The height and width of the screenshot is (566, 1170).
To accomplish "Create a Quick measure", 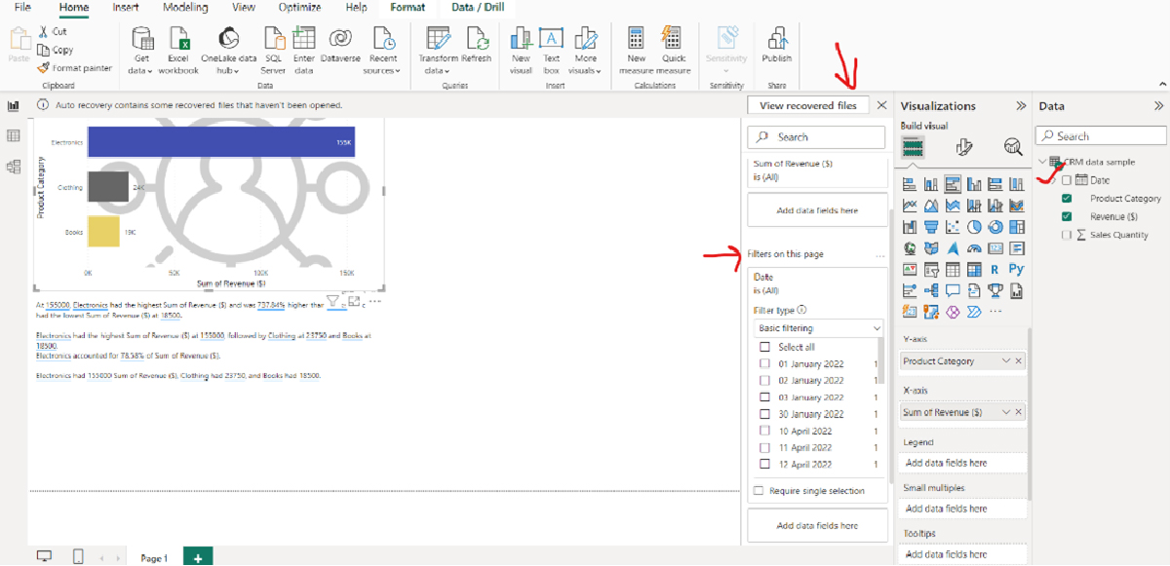I will point(674,50).
